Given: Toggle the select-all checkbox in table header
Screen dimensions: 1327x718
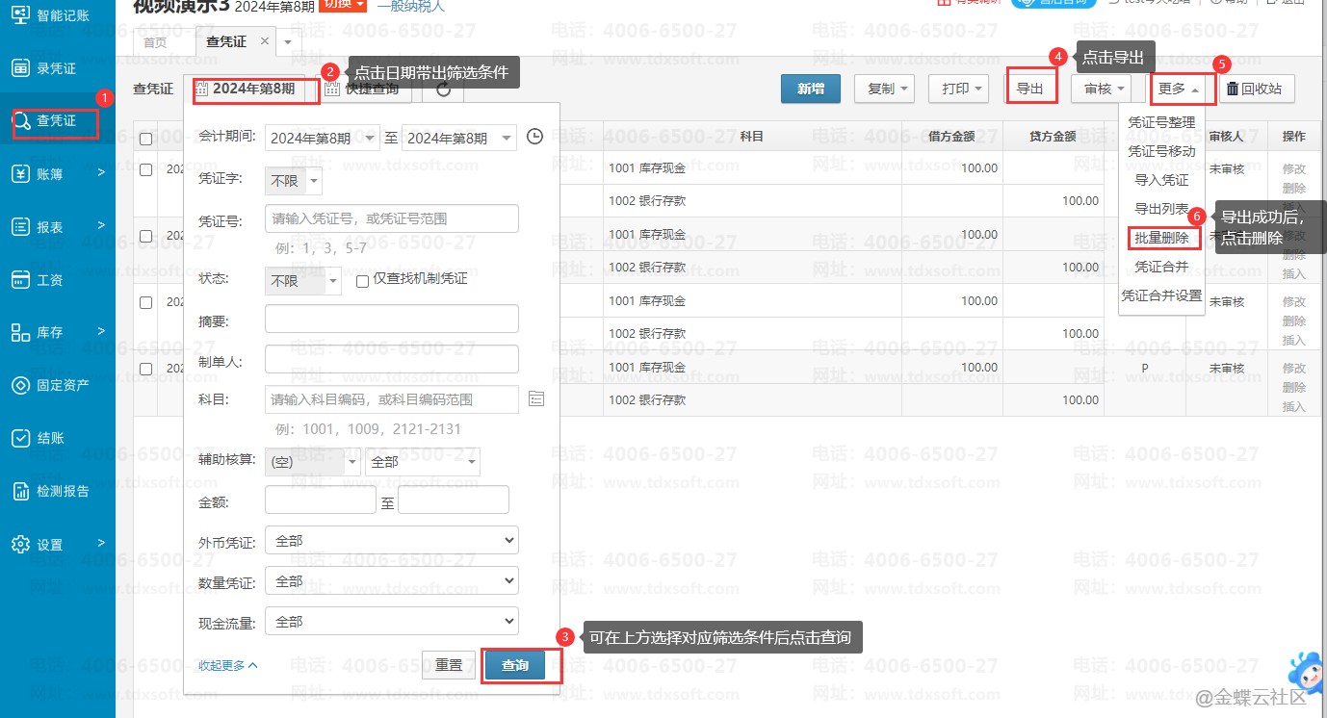Looking at the screenshot, I should coord(145,139).
